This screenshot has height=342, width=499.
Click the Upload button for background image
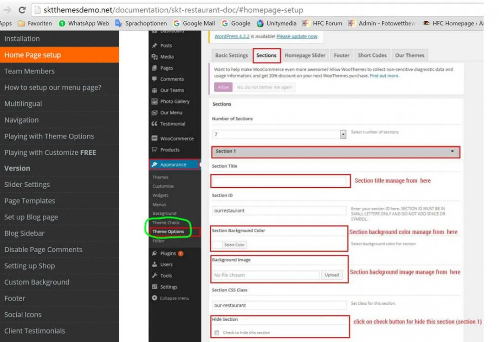click(x=331, y=275)
